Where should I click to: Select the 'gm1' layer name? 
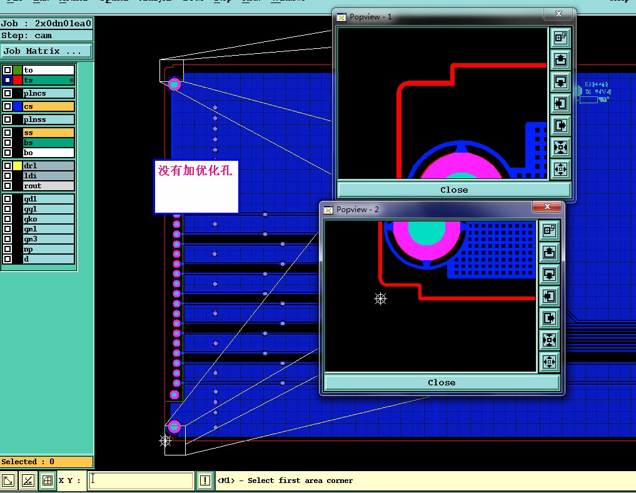point(48,229)
